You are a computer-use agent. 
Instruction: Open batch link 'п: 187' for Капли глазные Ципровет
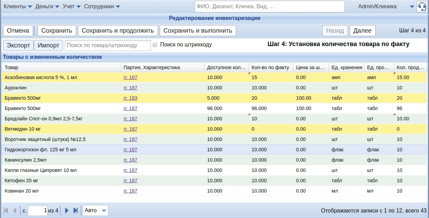point(130,170)
